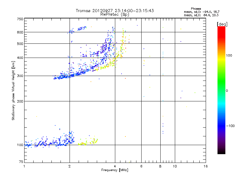Click the x-axis tick label '16'
The width and height of the screenshot is (242, 181).
(x=206, y=166)
